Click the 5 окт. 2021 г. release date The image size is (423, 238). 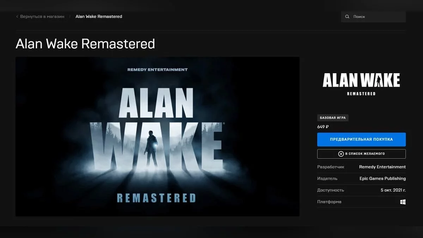[393, 190]
